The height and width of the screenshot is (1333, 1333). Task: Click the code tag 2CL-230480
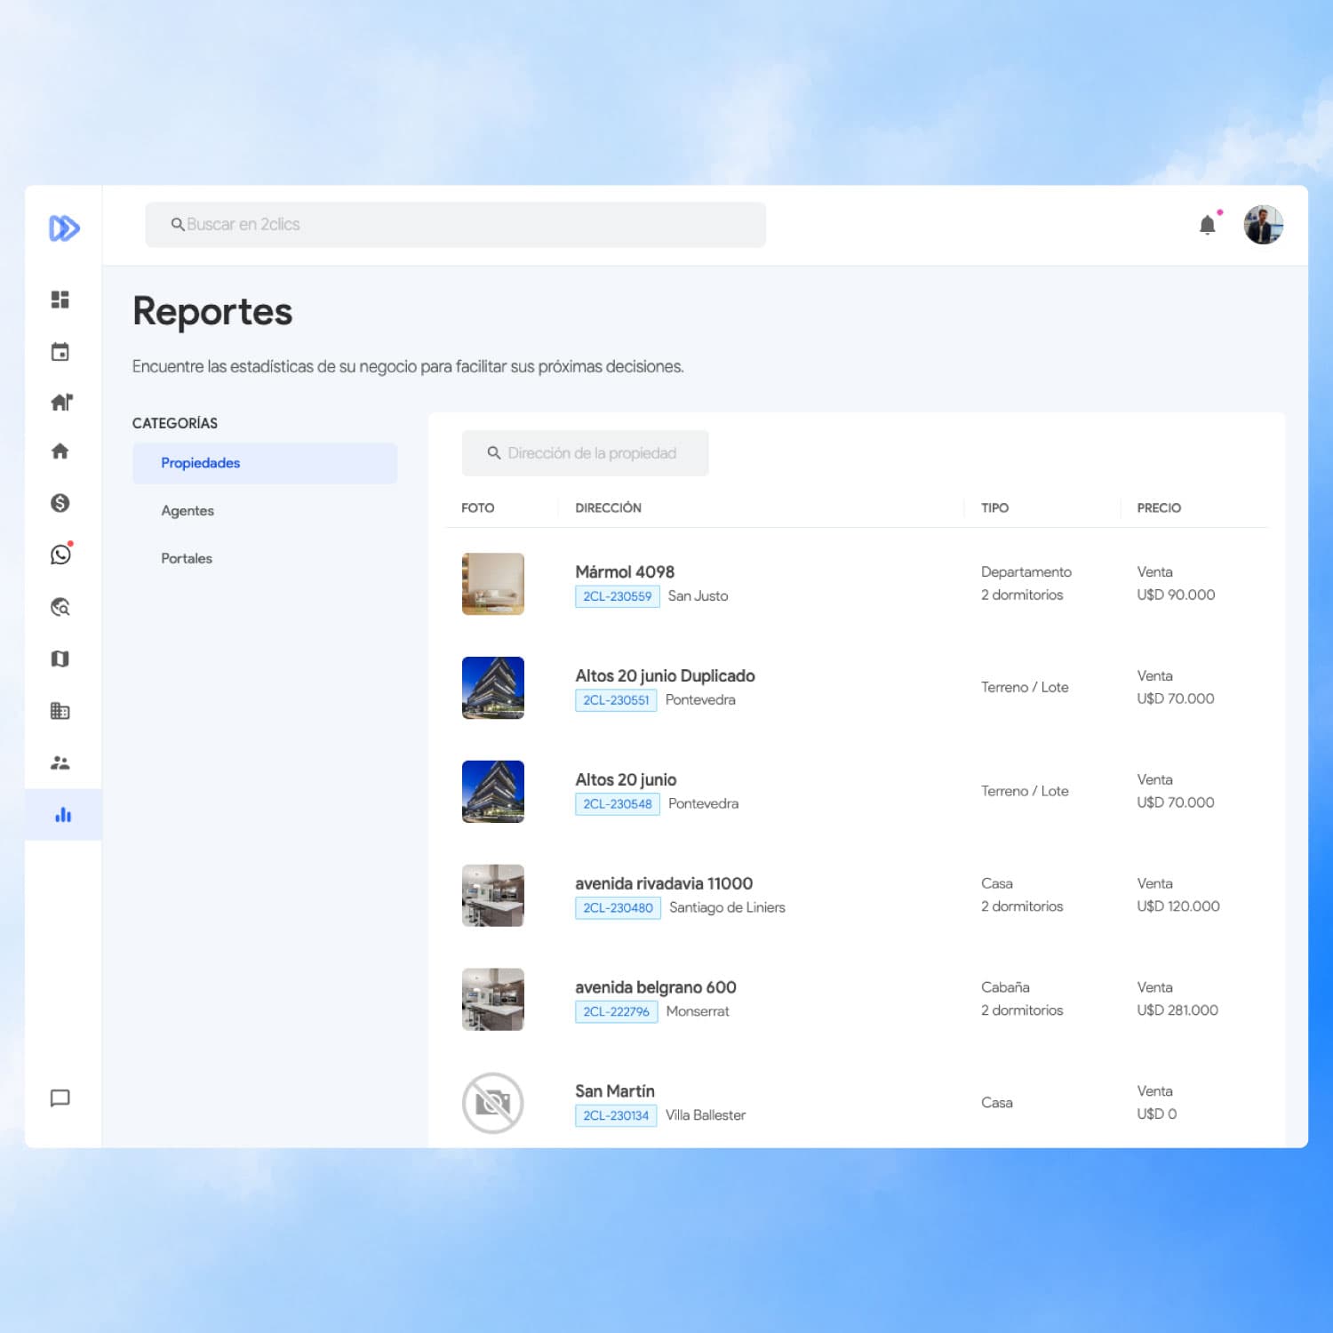[618, 908]
